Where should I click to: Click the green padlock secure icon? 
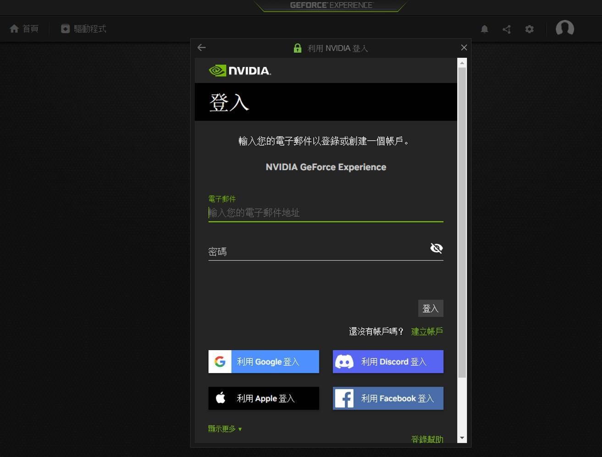click(298, 48)
